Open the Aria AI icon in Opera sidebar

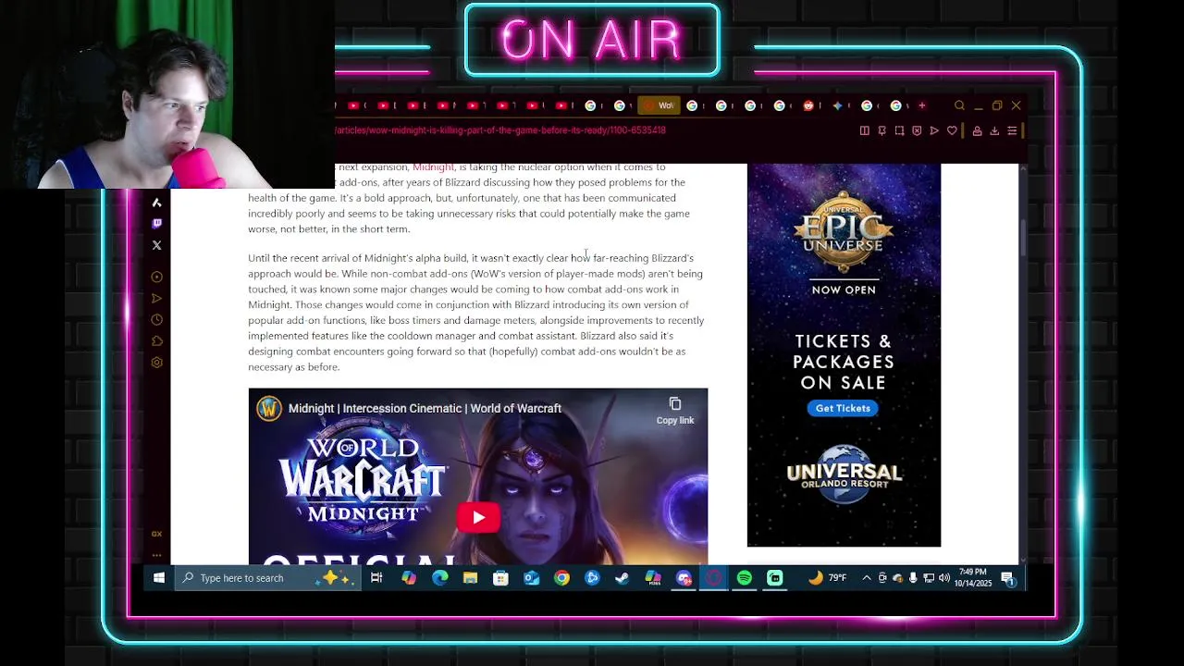(x=156, y=203)
